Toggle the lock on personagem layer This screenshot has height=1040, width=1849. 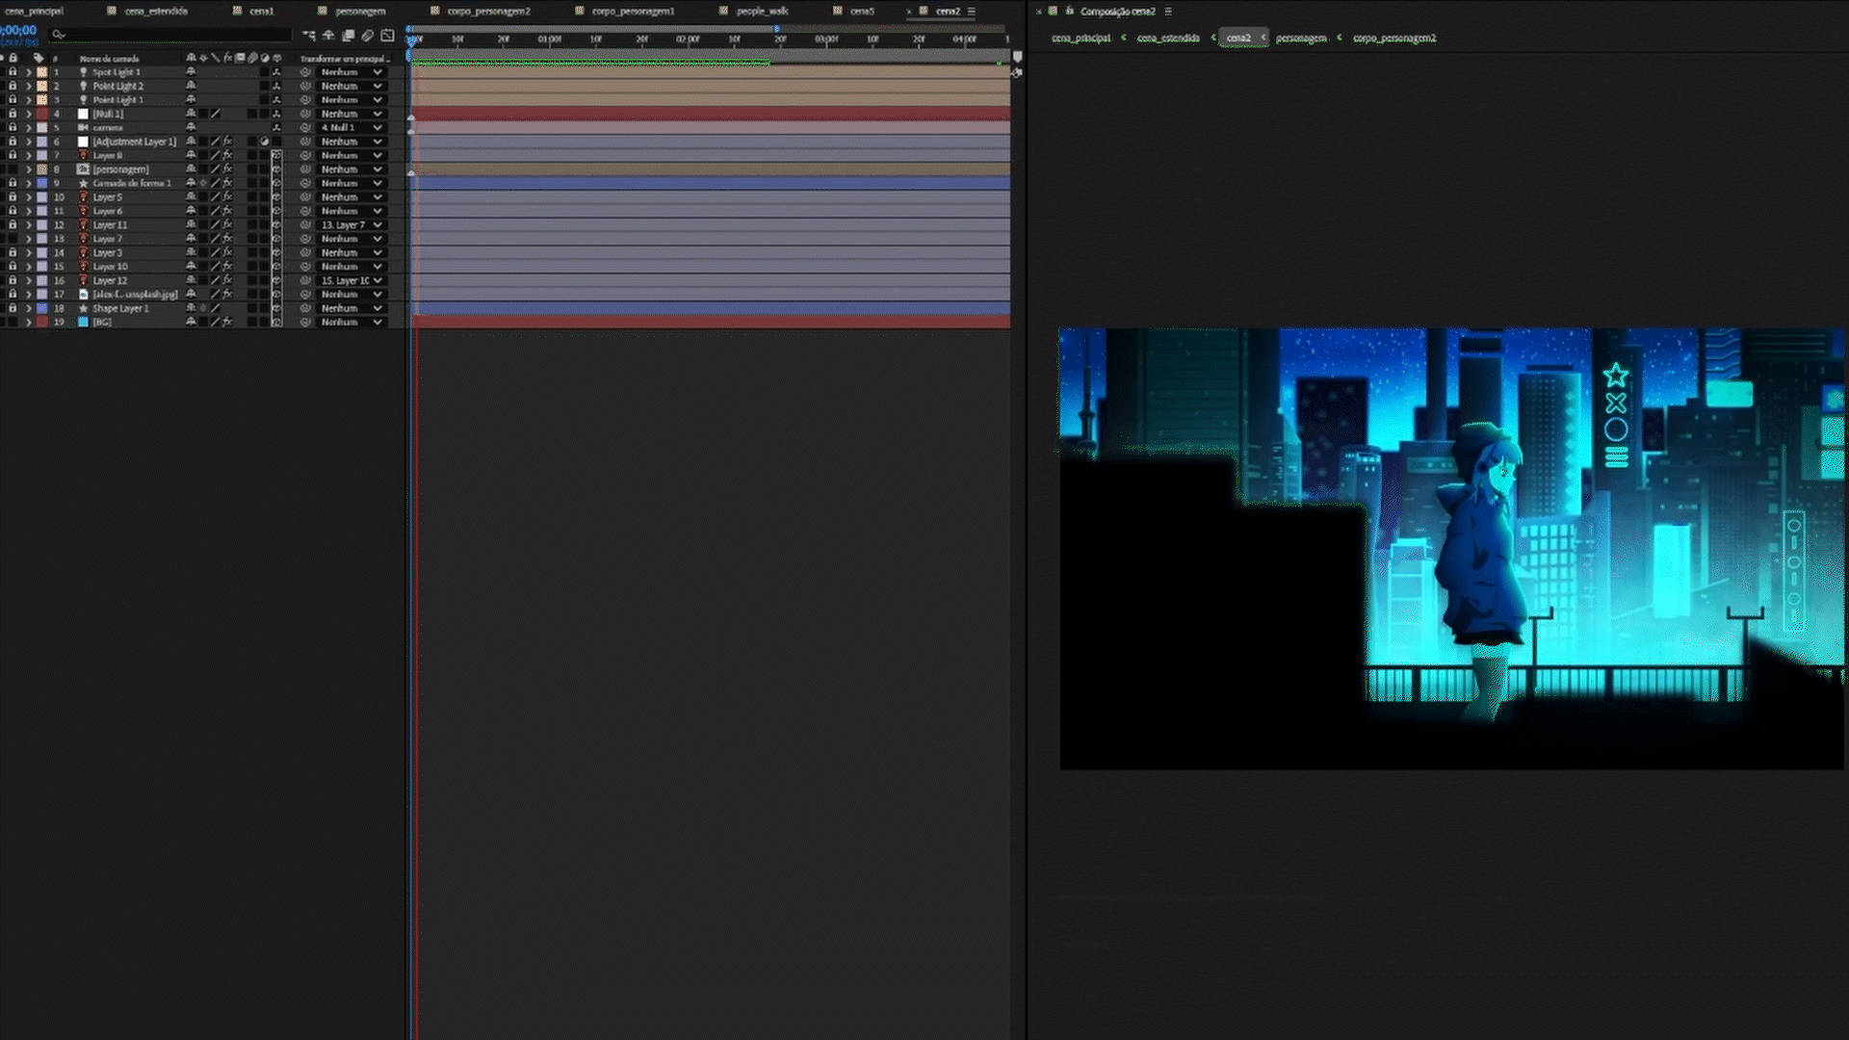click(13, 169)
